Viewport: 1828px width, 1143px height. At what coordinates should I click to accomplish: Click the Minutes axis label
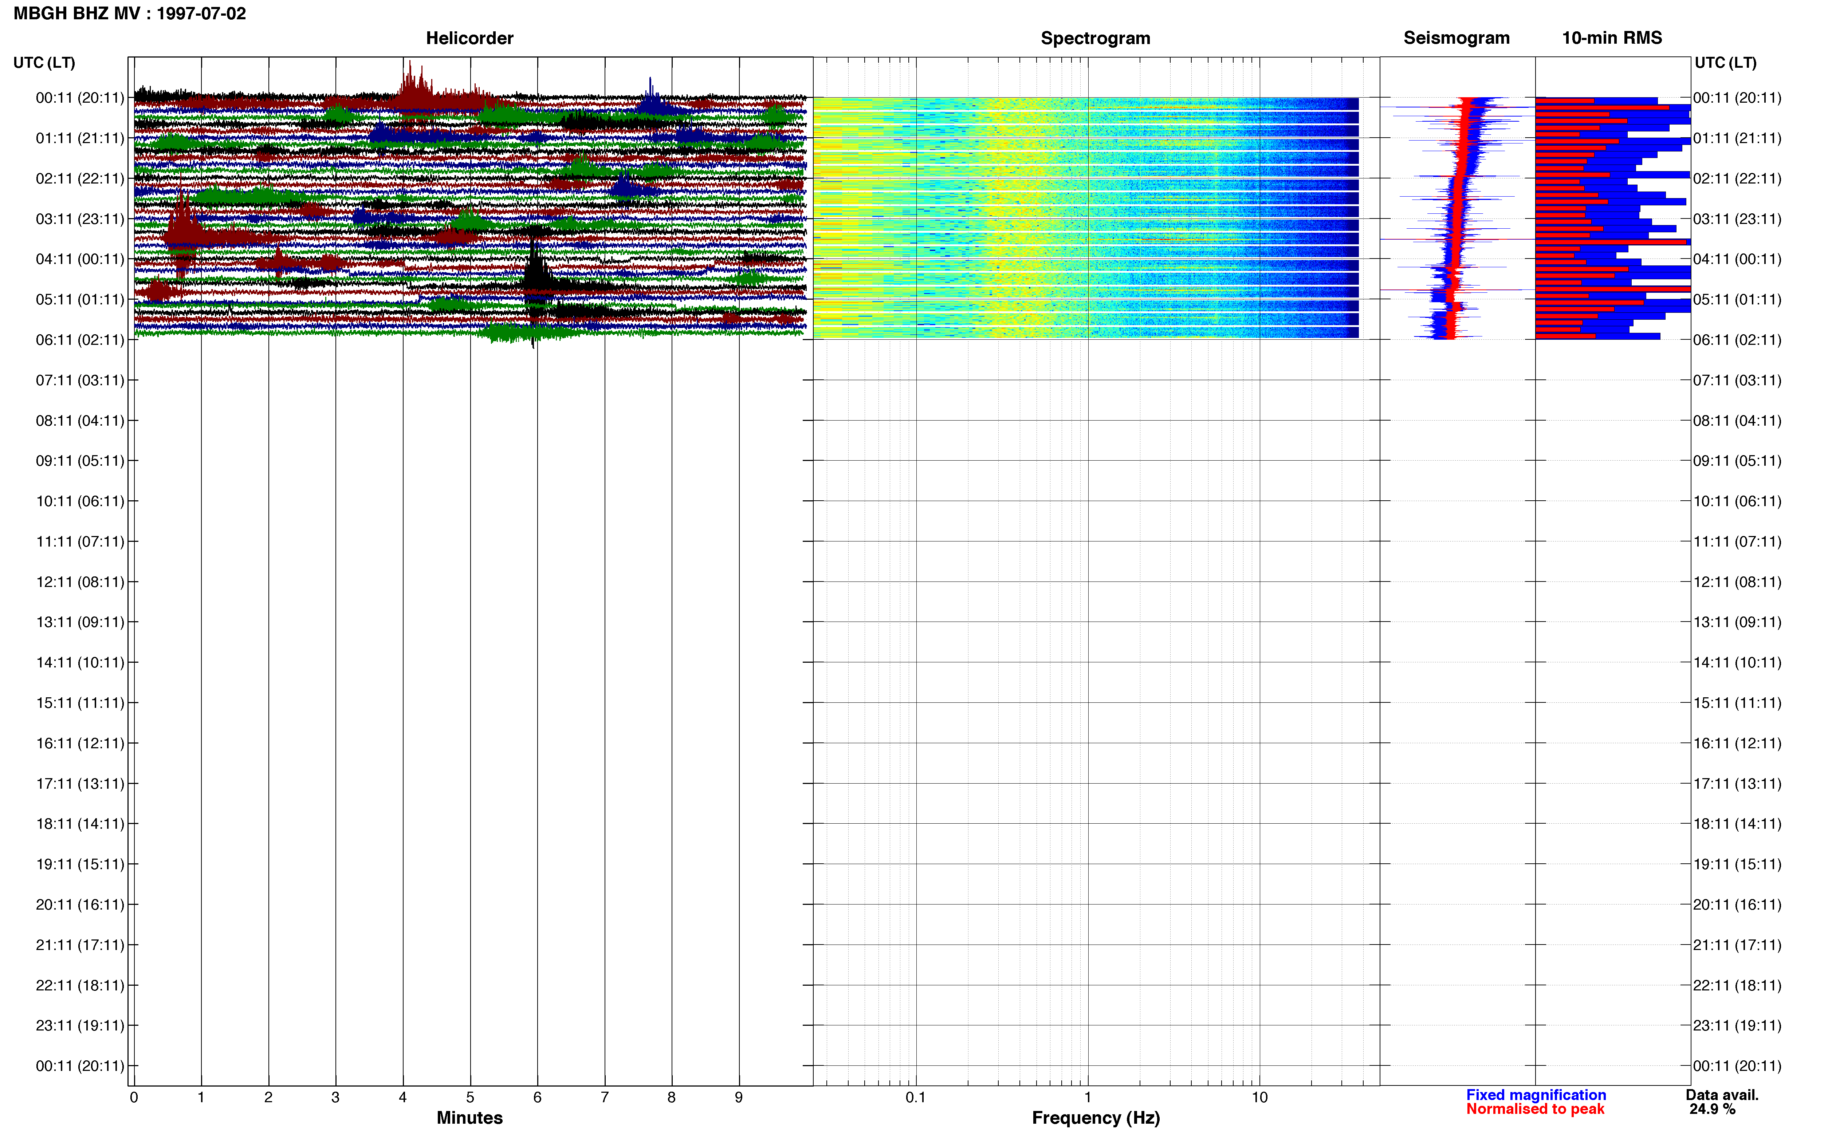(469, 1117)
